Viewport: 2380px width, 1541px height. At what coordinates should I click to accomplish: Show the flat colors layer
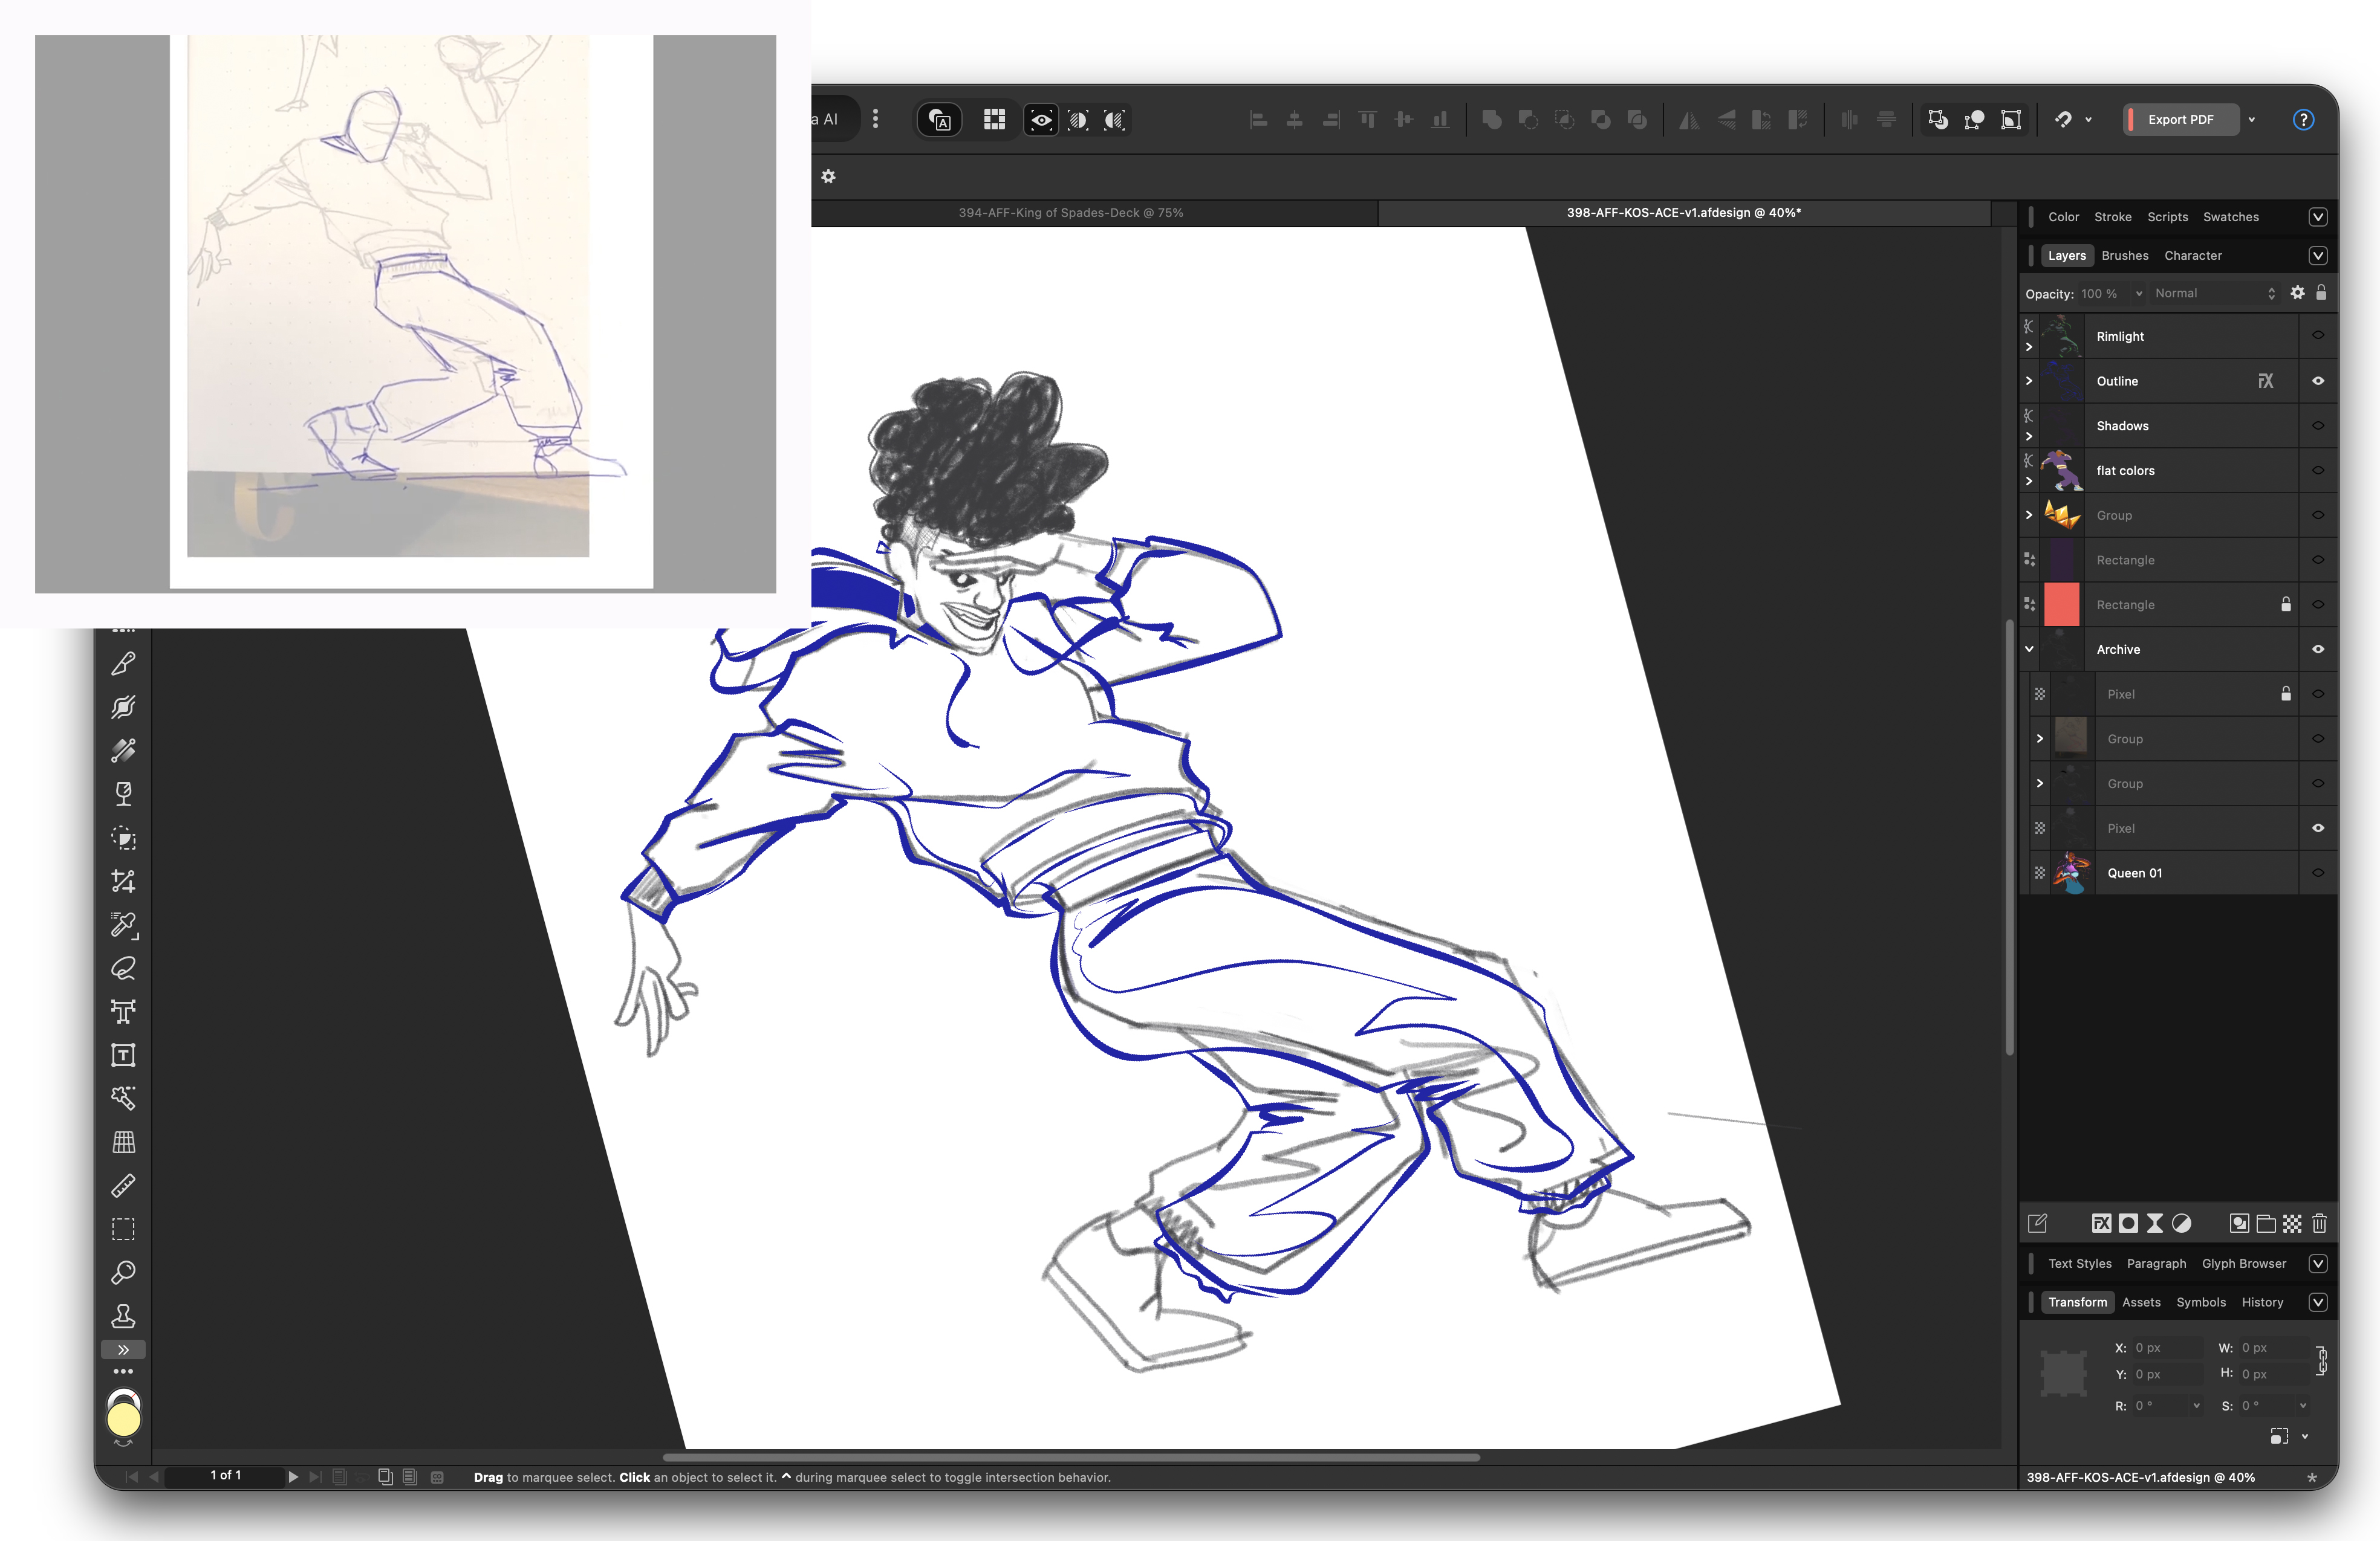click(x=2318, y=470)
